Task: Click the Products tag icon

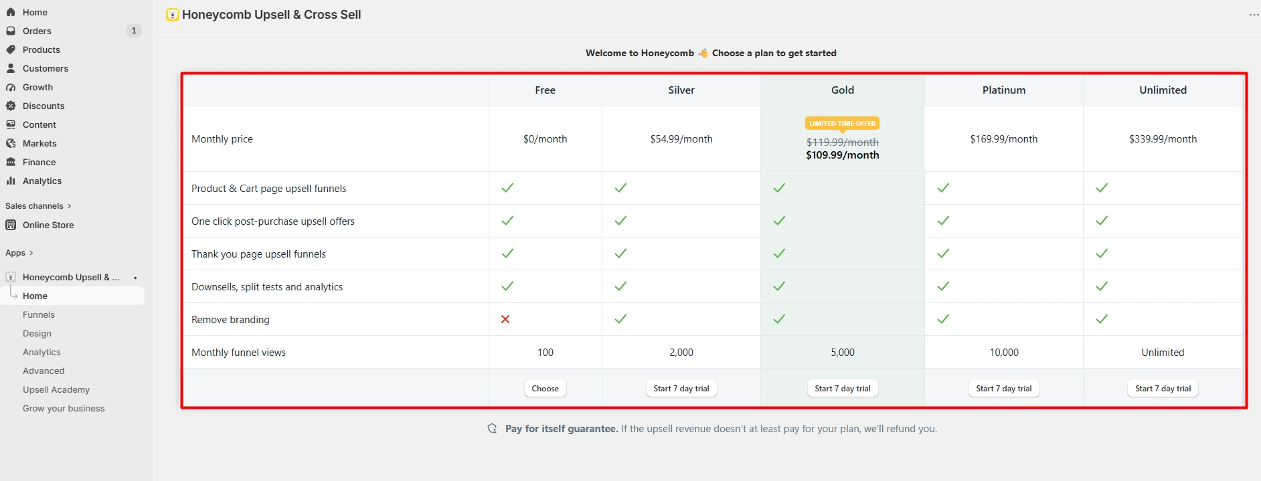Action: tap(11, 50)
